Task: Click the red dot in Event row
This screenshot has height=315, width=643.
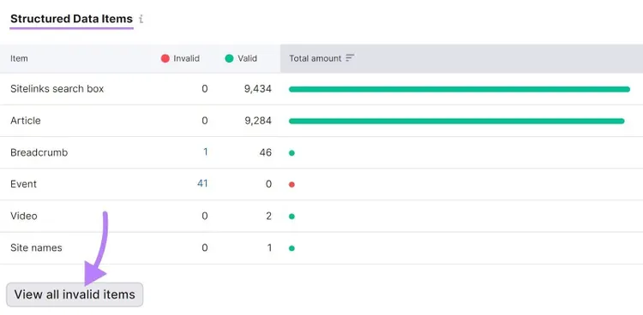Action: coord(291,185)
